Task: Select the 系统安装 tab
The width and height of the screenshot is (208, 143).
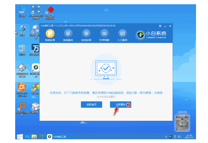Action: 50,35
